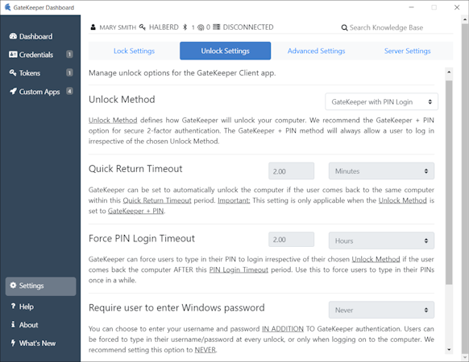
Task: Open the Force PIN Login Hours dropdown
Action: coord(381,241)
